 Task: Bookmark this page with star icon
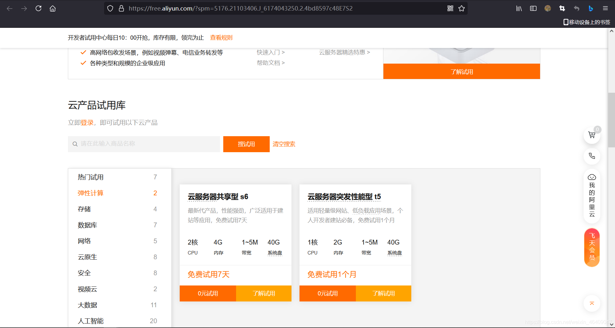tap(462, 9)
